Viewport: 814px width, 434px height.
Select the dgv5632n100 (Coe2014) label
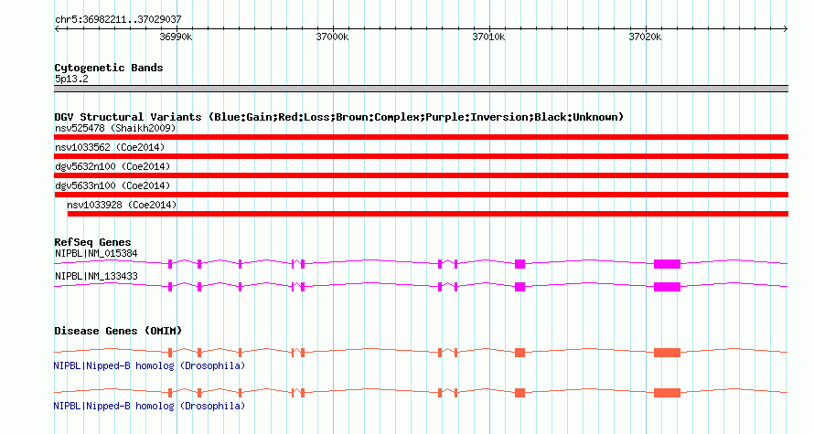tap(112, 166)
